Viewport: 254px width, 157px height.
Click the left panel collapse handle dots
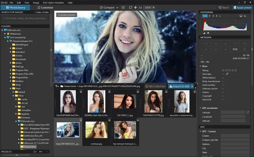point(51,50)
